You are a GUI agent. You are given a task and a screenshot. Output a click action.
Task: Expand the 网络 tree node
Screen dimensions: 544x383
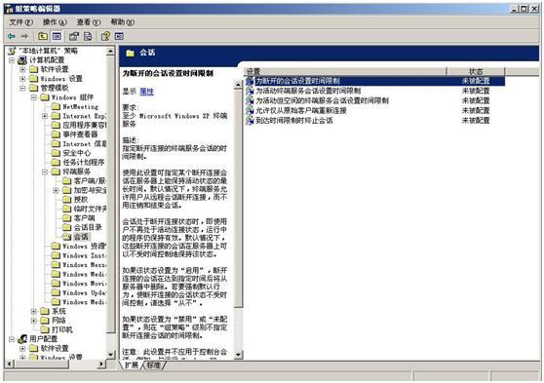[x=34, y=321]
